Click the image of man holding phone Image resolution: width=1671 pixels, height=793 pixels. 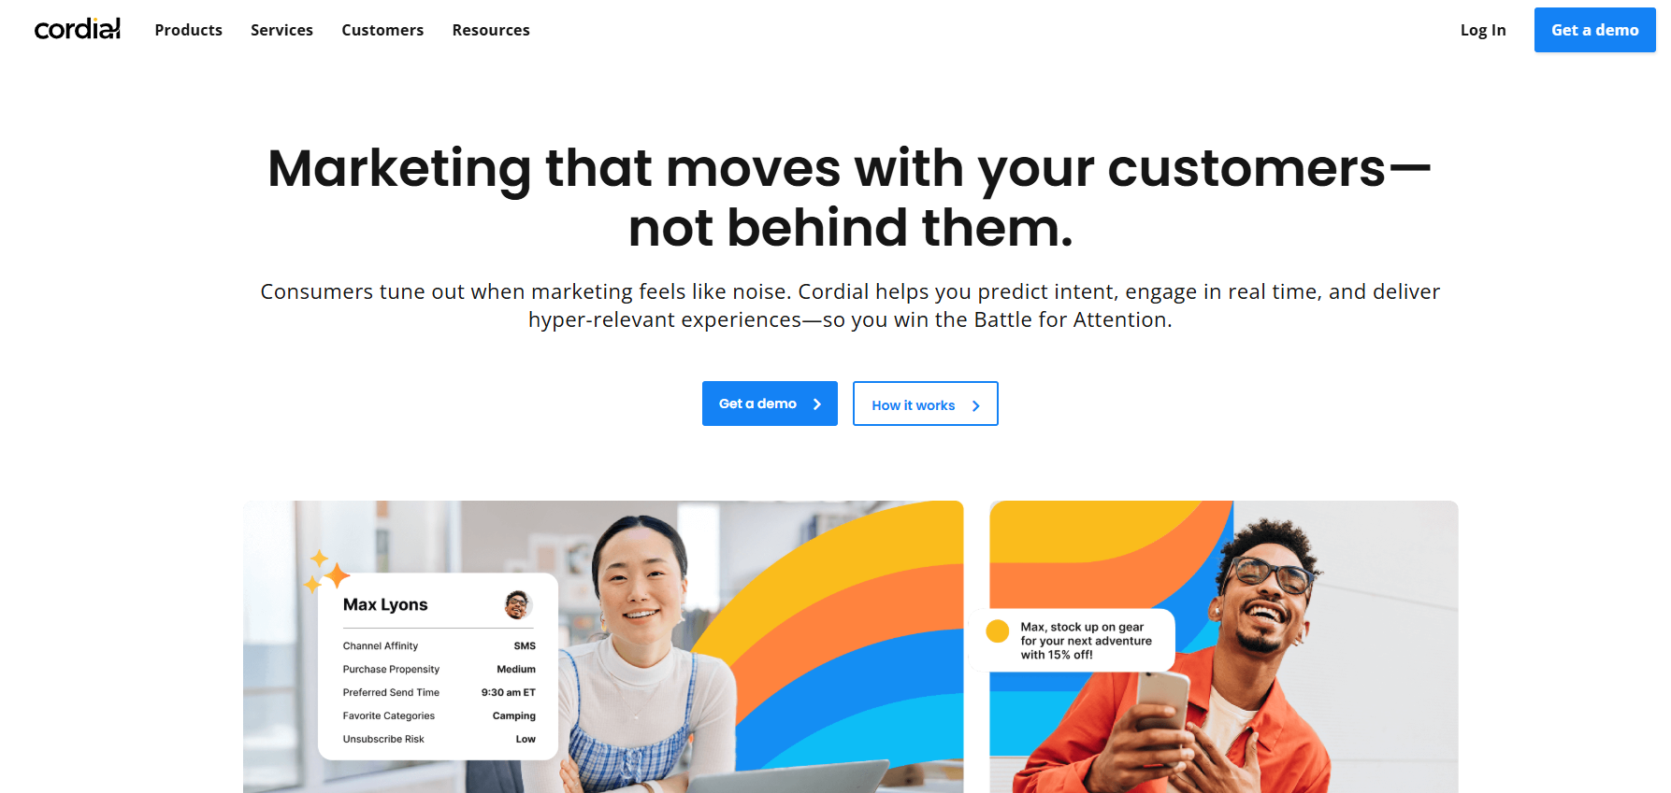pos(1223,646)
